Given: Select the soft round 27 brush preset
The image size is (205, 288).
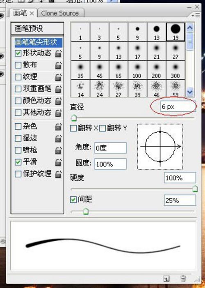Looking at the screenshot, I should pyautogui.click(x=175, y=51).
